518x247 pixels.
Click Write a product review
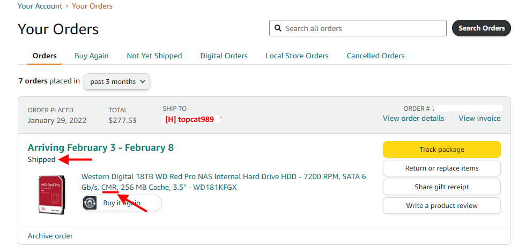(442, 205)
